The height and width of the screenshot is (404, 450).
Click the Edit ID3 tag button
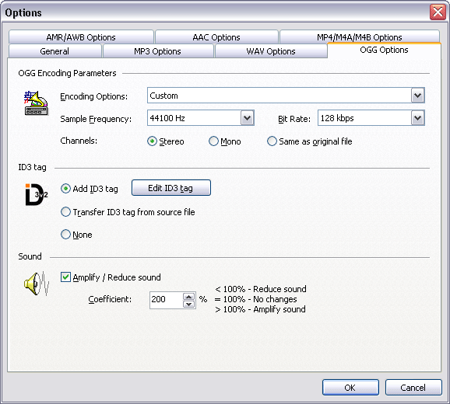click(171, 188)
